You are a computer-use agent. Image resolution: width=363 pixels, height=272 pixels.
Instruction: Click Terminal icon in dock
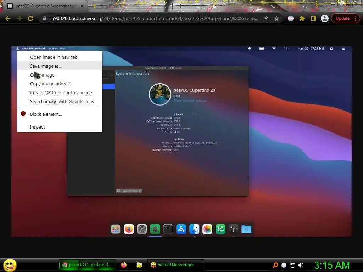168,229
